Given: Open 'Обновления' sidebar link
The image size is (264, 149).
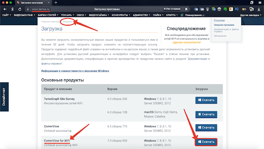Looking at the screenshot, I should pos(220,36).
